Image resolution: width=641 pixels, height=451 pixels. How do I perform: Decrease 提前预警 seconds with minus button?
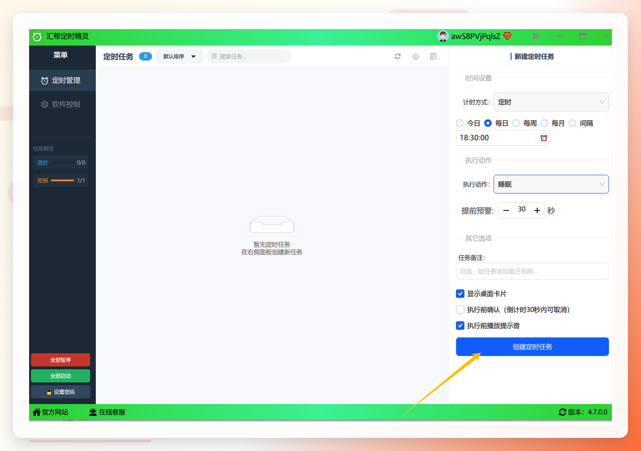click(x=506, y=210)
